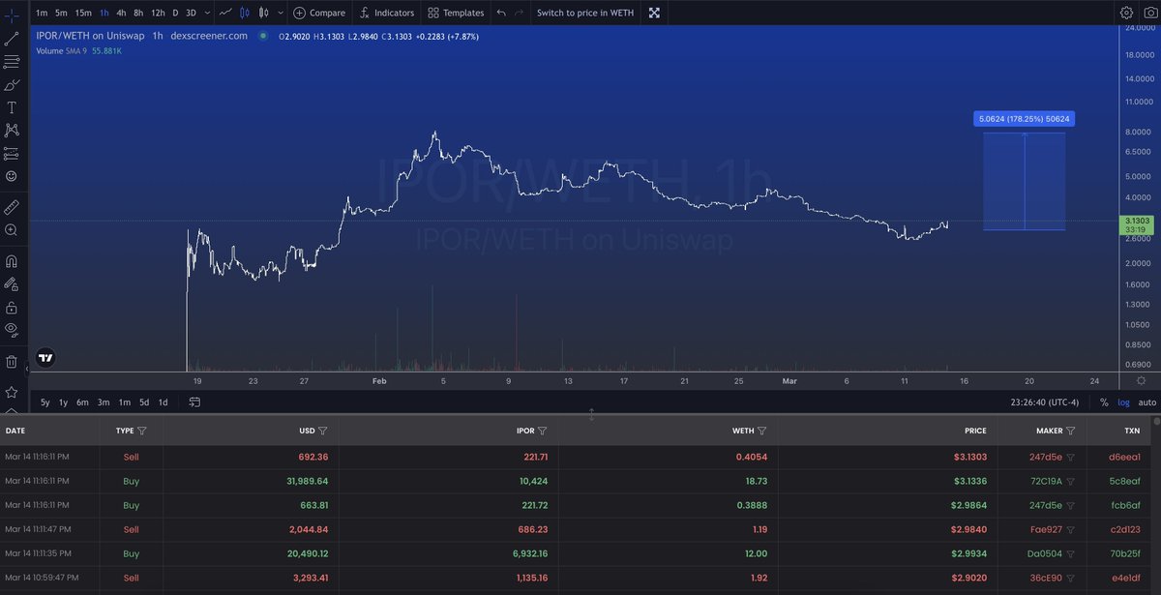Image resolution: width=1161 pixels, height=595 pixels.
Task: Toggle percent scale mode
Action: [1104, 402]
